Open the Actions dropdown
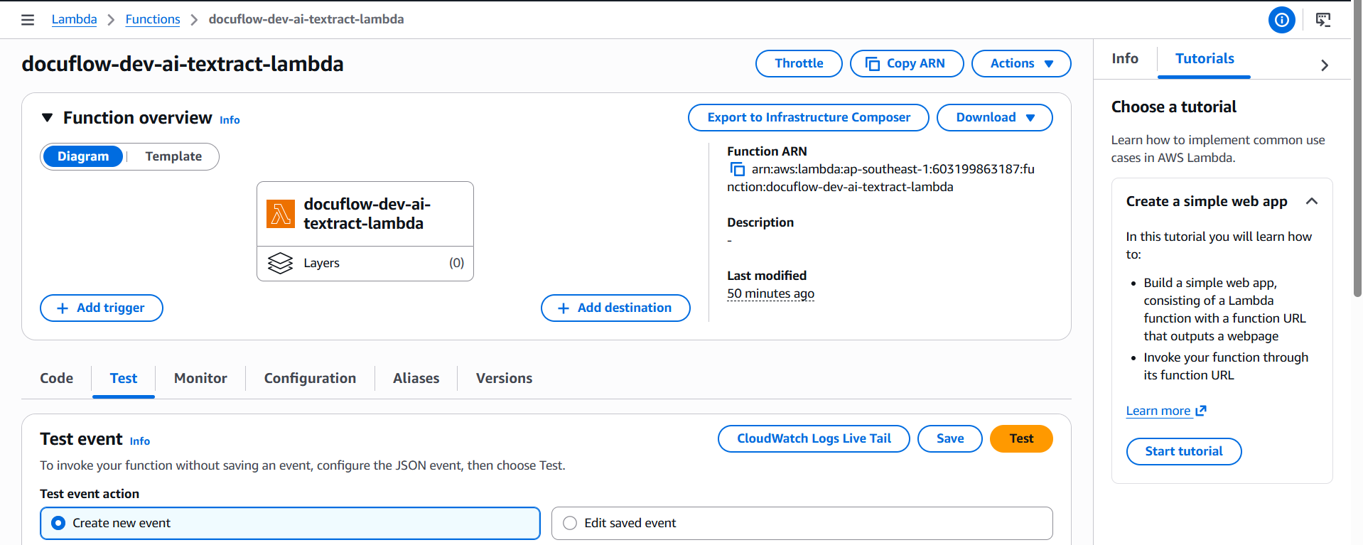This screenshot has height=545, width=1363. [1021, 63]
